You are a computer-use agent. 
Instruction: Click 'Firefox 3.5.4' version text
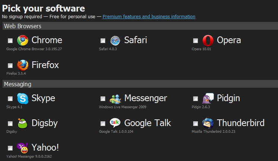tap(16, 74)
